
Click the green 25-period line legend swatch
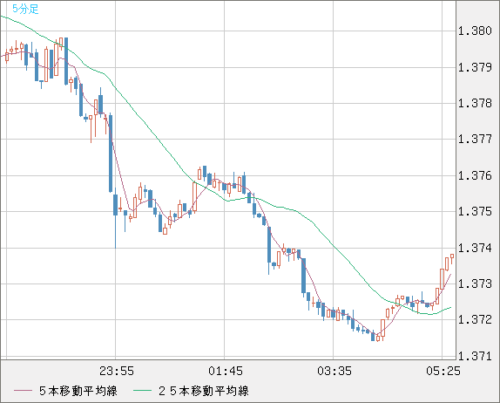pyautogui.click(x=142, y=391)
